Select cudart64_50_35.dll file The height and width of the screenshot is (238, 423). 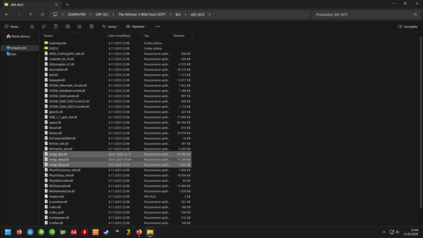[x=117, y=59]
